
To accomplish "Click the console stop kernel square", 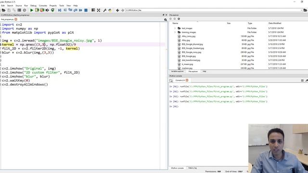I will pyautogui.click(x=302, y=80).
